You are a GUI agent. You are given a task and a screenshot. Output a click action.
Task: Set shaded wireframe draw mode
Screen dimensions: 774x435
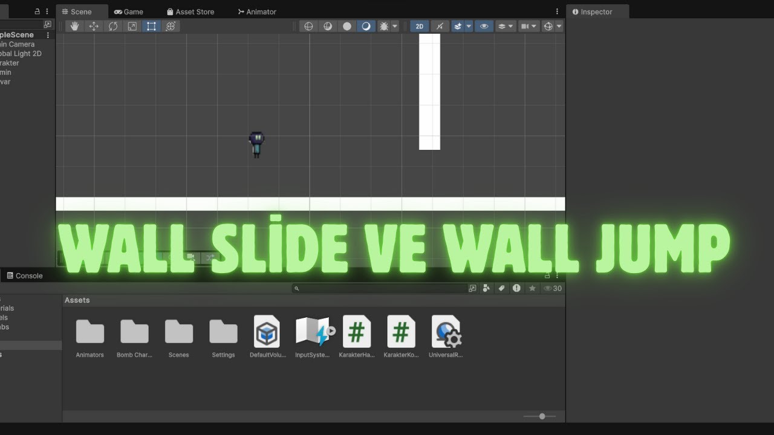[x=327, y=26]
